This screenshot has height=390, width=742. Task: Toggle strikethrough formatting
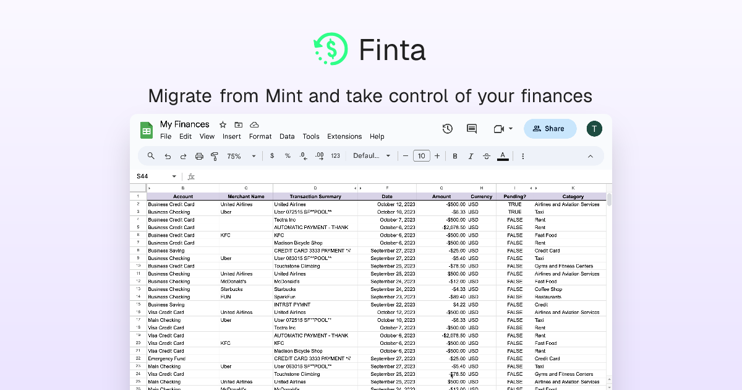487,156
